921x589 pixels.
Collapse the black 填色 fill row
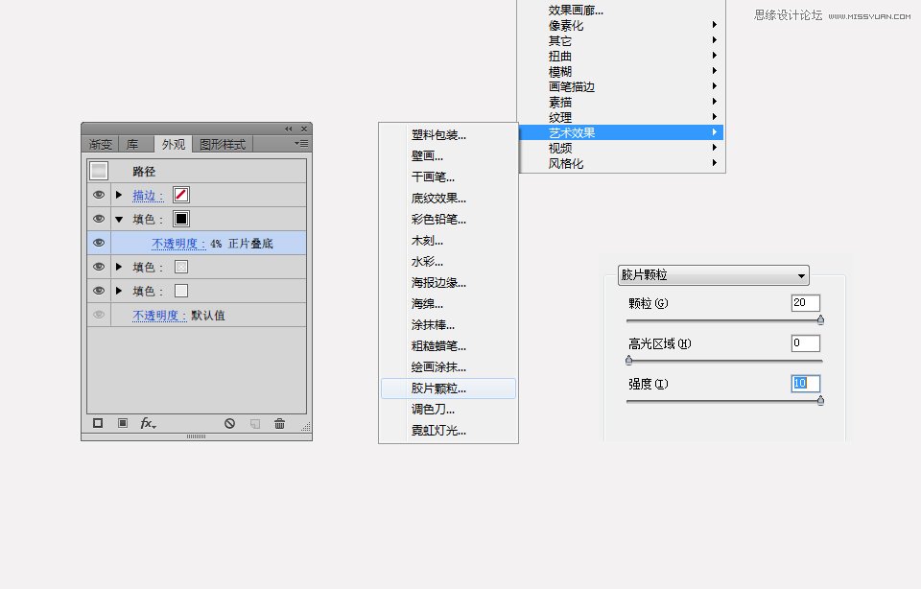[x=119, y=220]
